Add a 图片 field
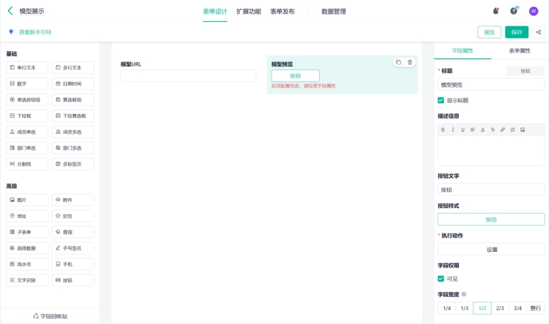 click(x=27, y=200)
